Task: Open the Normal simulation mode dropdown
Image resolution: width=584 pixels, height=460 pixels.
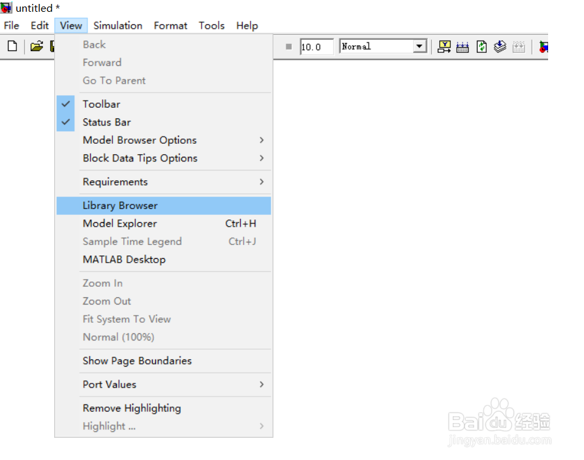Action: click(x=420, y=46)
